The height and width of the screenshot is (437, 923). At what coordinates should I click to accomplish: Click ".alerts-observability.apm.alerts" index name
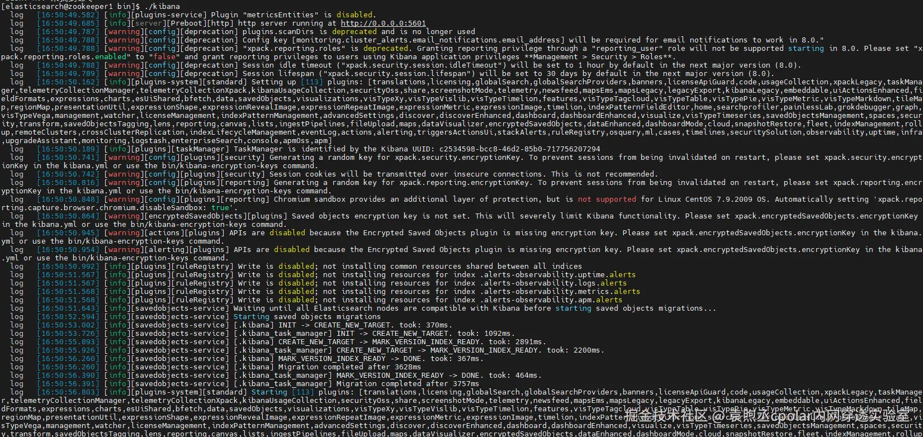tap(551, 300)
